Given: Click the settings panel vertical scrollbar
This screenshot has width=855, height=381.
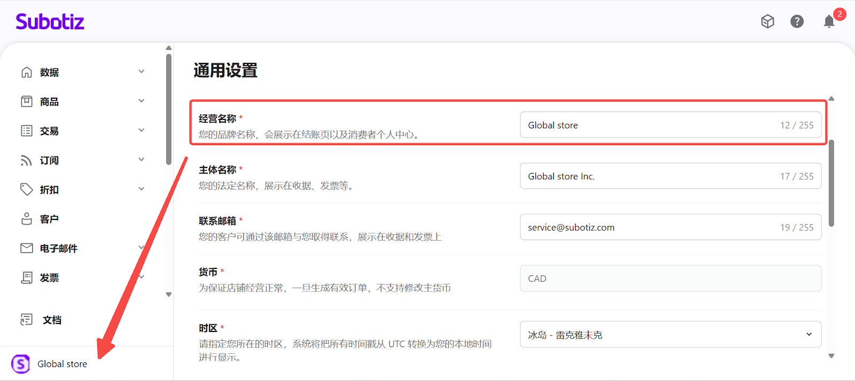Looking at the screenshot, I should coord(831,182).
